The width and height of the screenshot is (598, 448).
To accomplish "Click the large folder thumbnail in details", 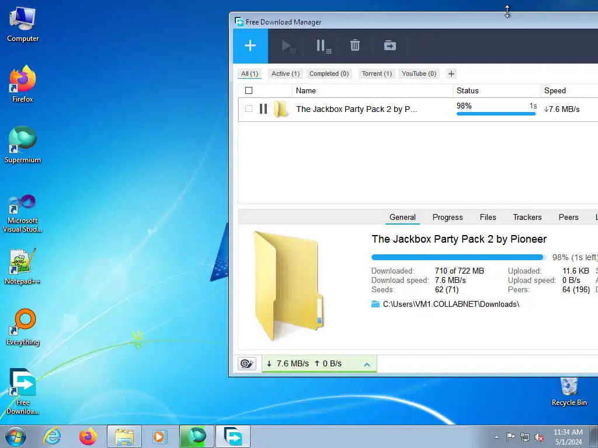I will click(288, 286).
